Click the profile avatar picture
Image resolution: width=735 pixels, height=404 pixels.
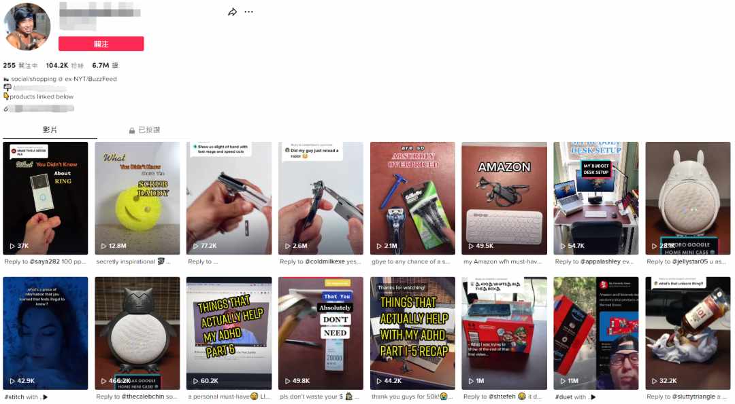(27, 26)
